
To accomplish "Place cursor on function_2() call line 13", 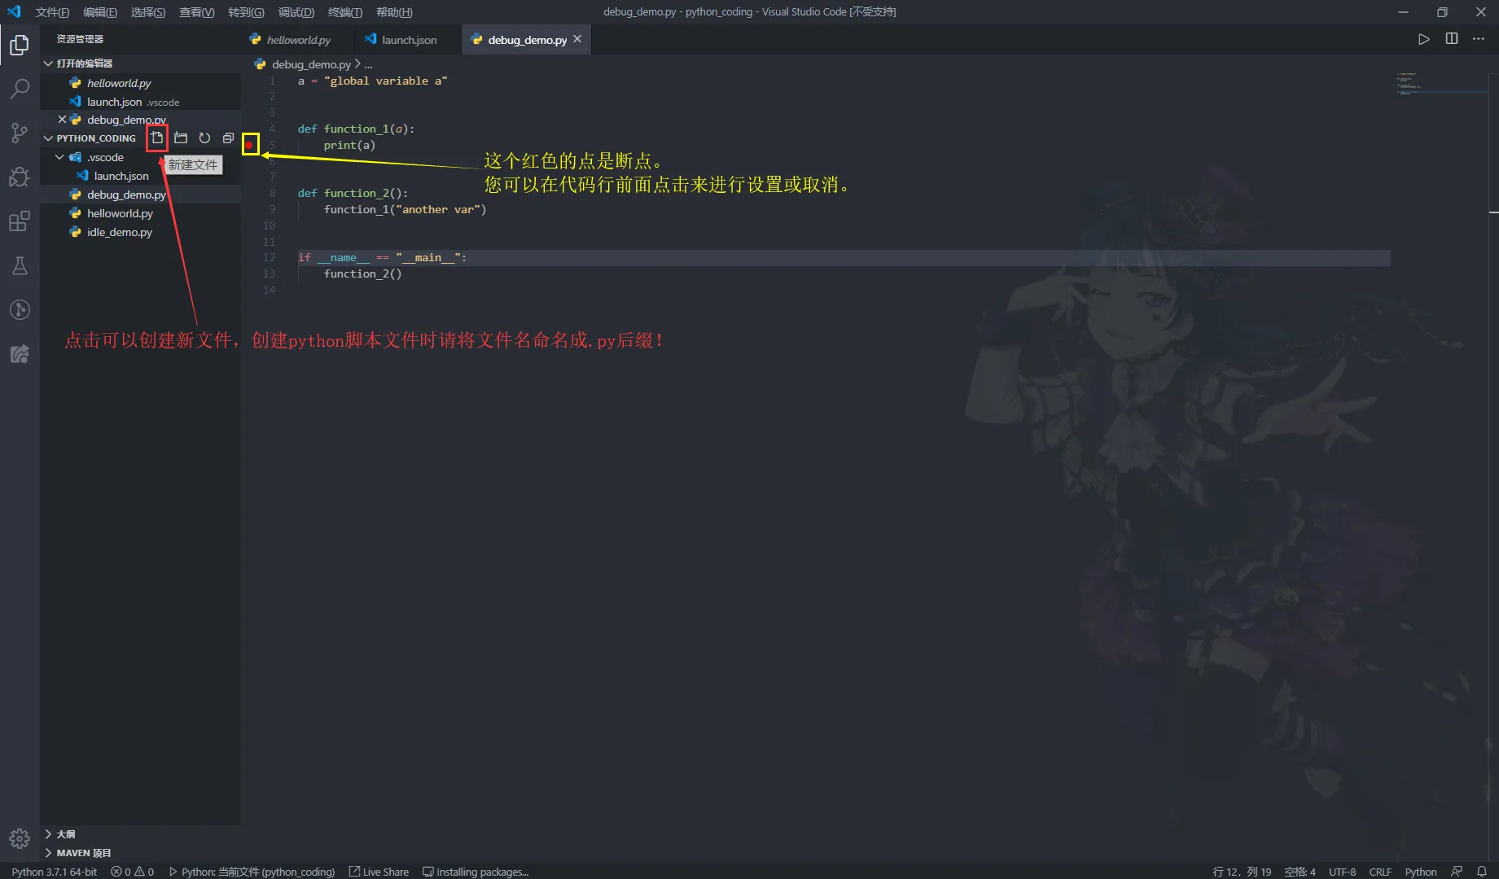I will [362, 274].
